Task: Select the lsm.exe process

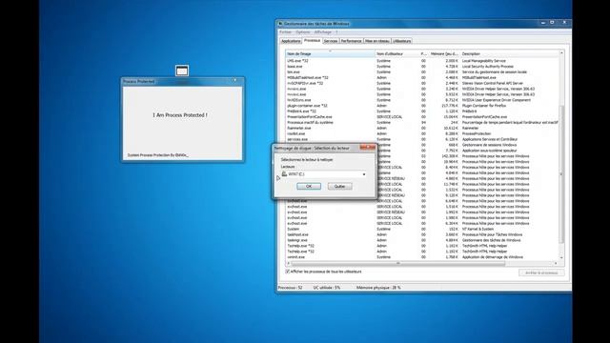Action: tap(422, 72)
